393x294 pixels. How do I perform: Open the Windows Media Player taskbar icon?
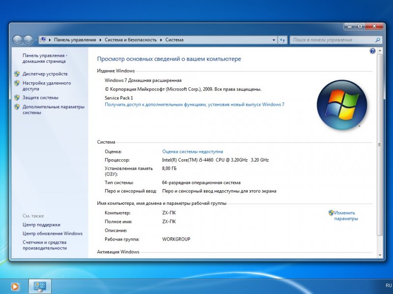[x=15, y=287]
